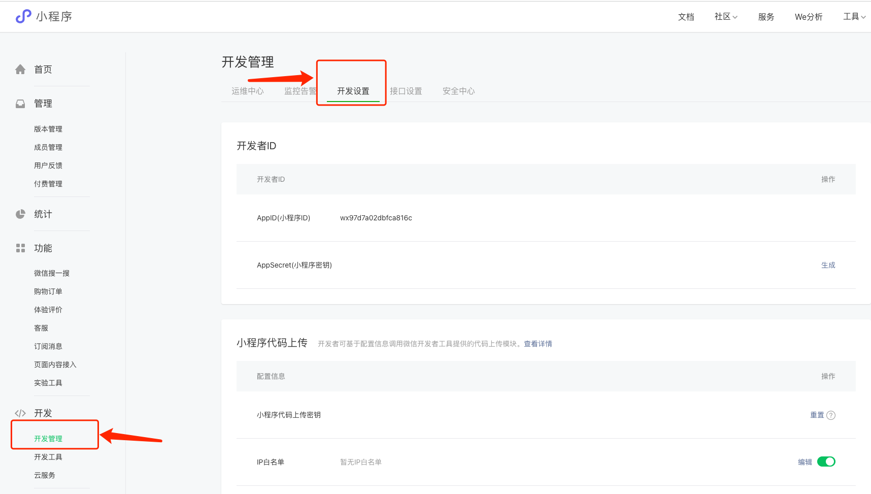The height and width of the screenshot is (494, 871).
Task: Click the help question mark next to 重置
Action: coord(831,415)
